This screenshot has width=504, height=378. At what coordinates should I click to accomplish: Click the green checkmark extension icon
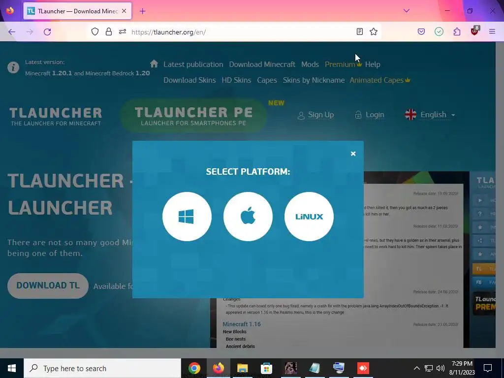(439, 31)
